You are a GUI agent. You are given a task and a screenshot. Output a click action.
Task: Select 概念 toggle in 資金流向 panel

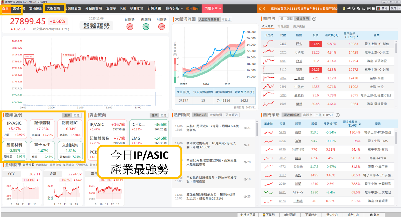click(164, 115)
